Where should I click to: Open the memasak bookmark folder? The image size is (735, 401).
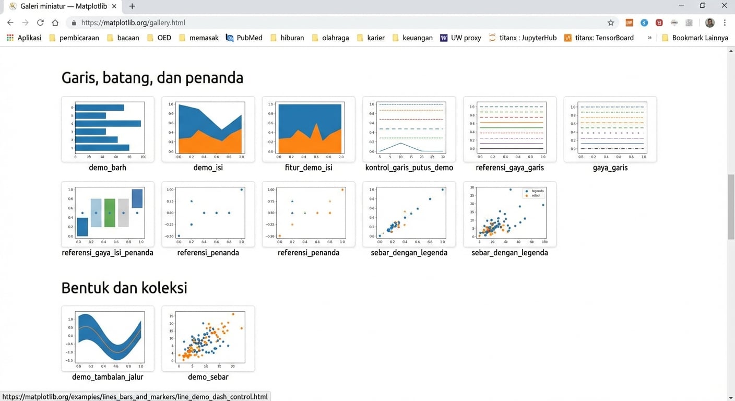(x=198, y=38)
